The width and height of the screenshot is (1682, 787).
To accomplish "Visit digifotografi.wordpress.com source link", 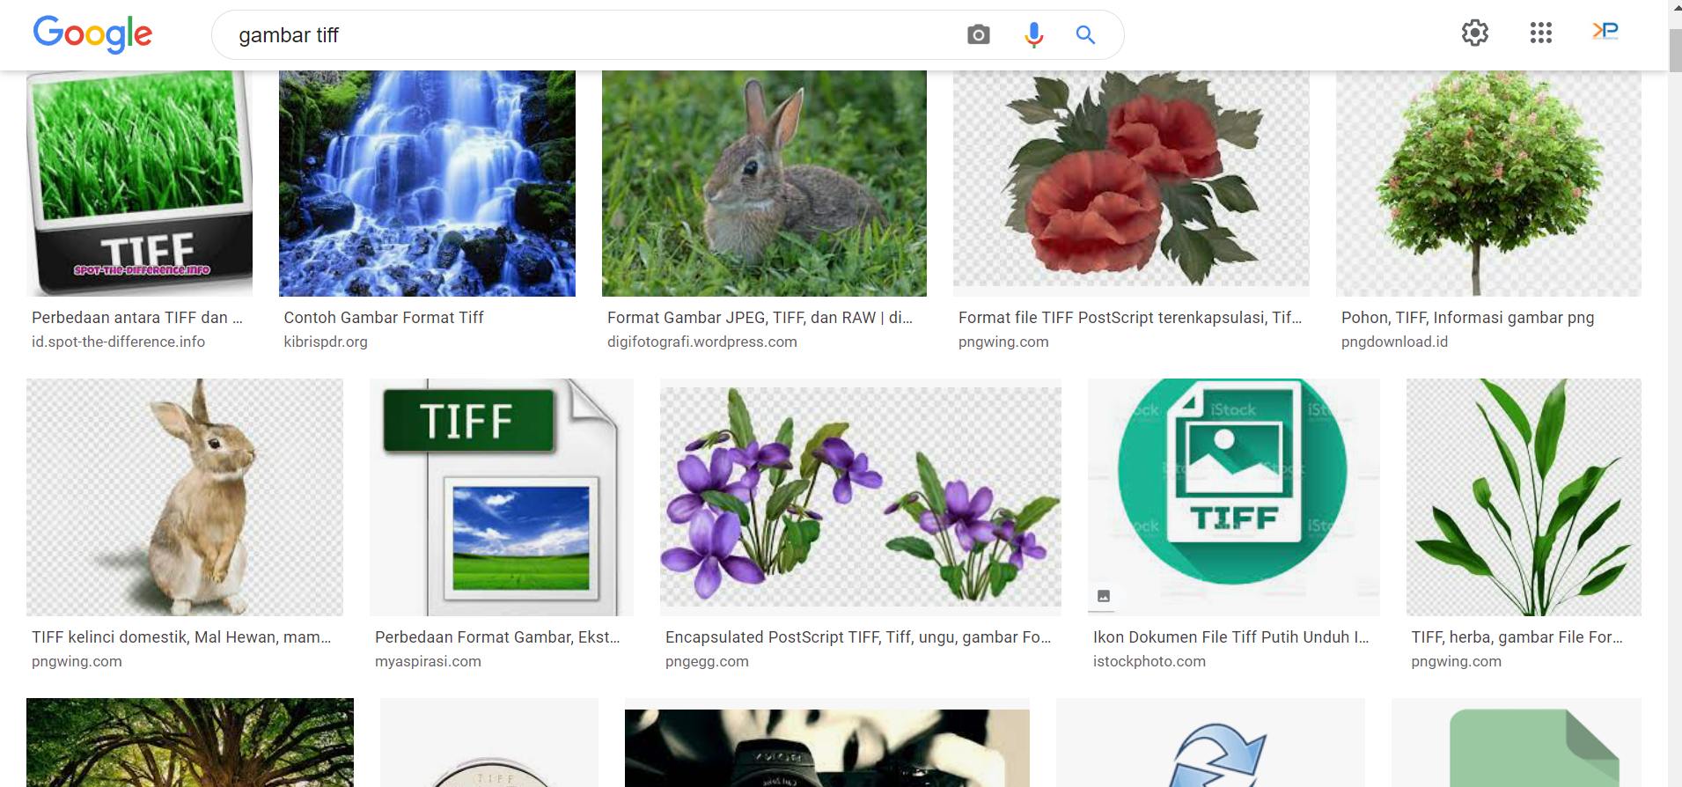I will pyautogui.click(x=702, y=342).
